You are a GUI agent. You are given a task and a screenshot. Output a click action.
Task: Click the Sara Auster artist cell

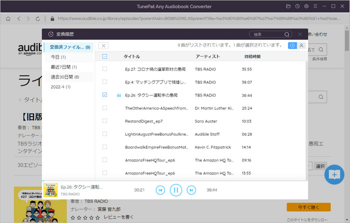coord(206,121)
